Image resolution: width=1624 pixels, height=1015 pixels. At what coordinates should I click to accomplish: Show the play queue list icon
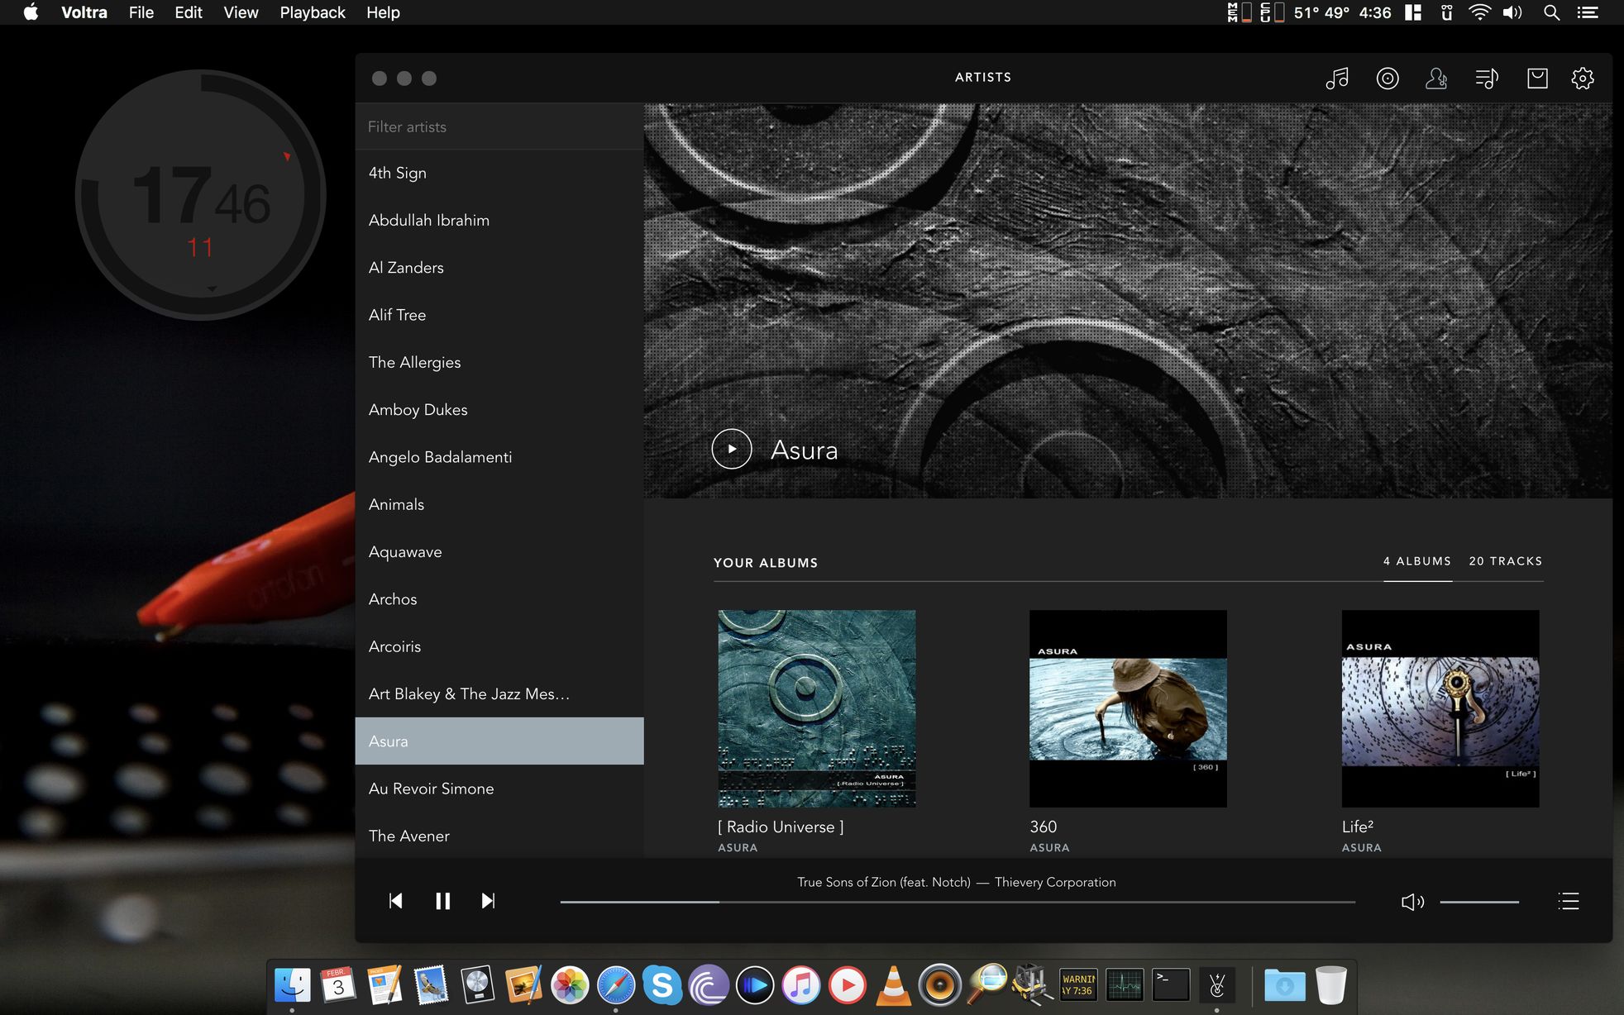[x=1568, y=901]
